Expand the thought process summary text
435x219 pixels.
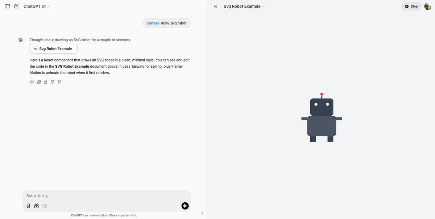[80, 40]
